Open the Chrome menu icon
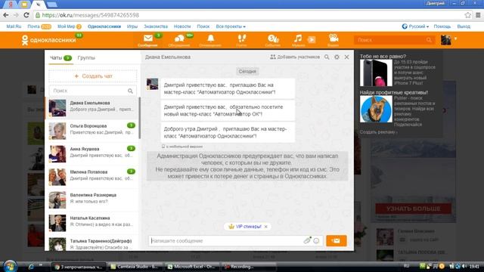 [x=478, y=15]
